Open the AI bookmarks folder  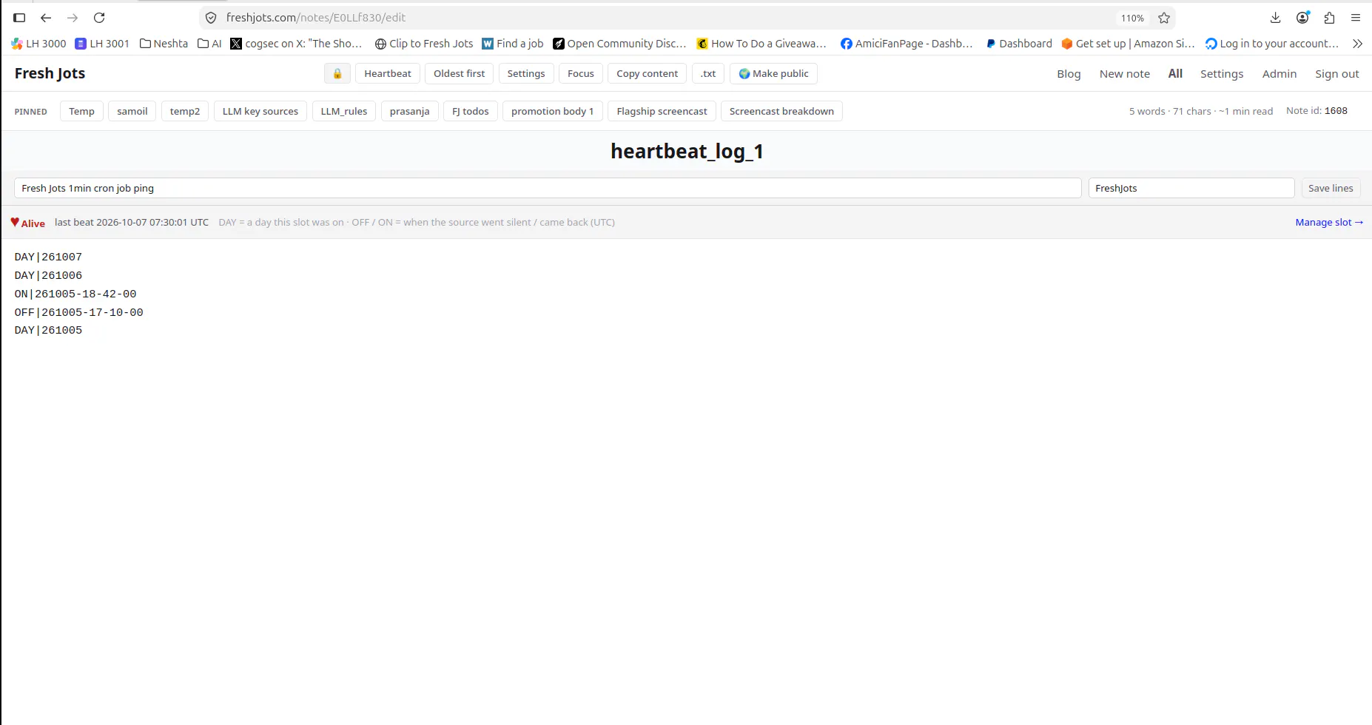point(209,44)
